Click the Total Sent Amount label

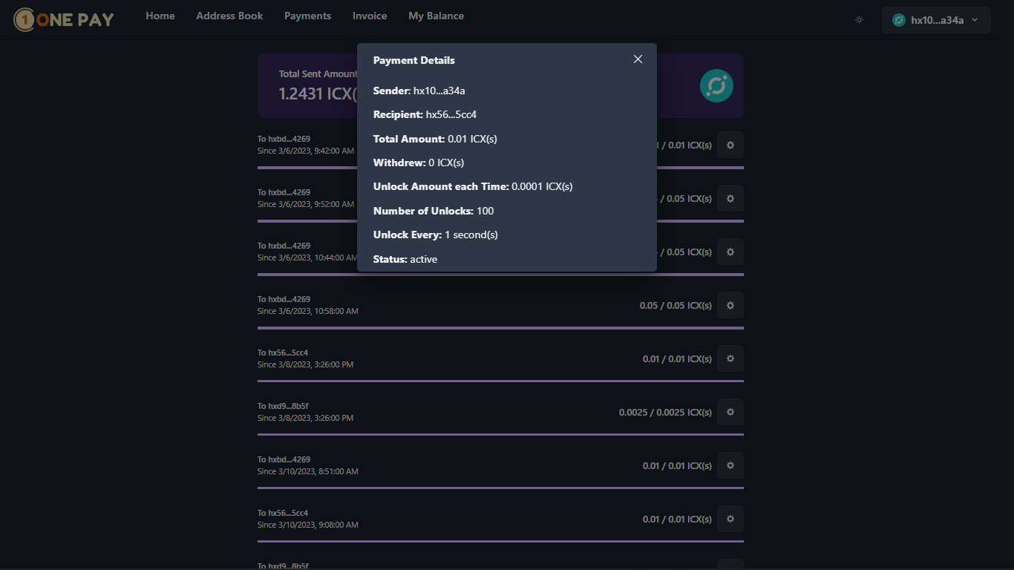(x=318, y=74)
